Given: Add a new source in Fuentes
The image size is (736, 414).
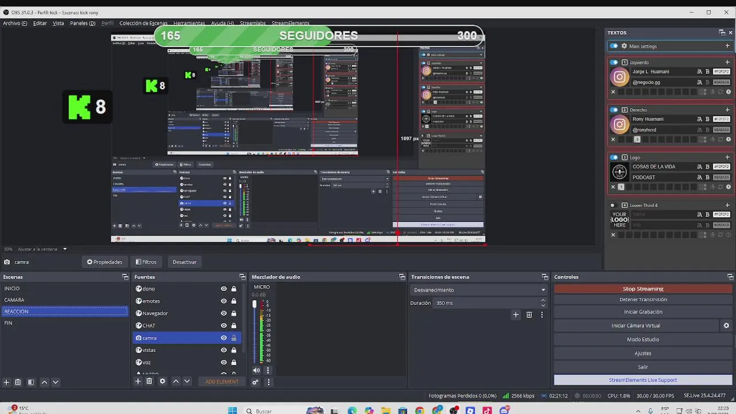Looking at the screenshot, I should [x=138, y=381].
